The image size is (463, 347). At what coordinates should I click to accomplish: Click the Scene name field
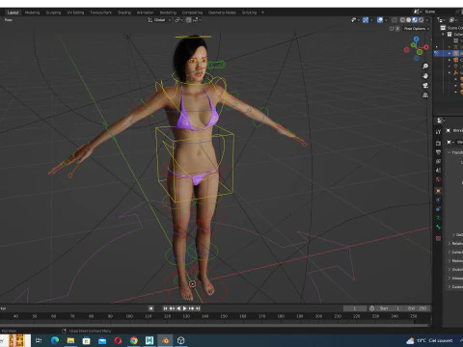(438, 12)
